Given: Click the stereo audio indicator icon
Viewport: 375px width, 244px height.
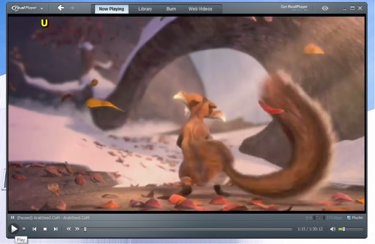Looking at the screenshot, I should (319, 218).
